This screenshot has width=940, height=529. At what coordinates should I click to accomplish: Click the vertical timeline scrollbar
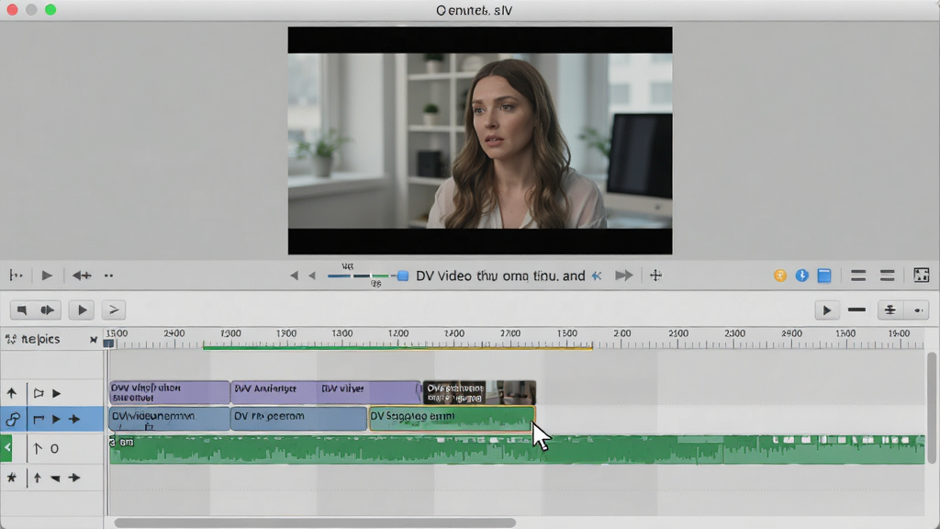coord(932,408)
